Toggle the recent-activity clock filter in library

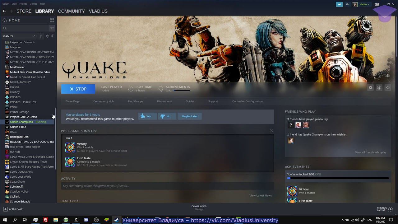click(x=48, y=36)
